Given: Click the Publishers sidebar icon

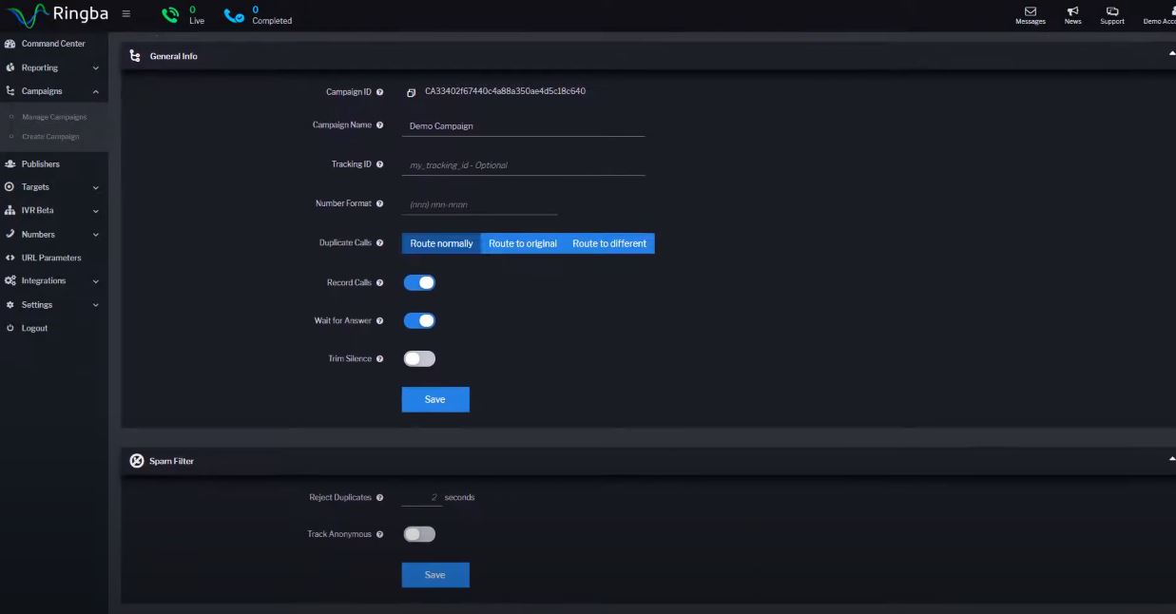Looking at the screenshot, I should coord(10,163).
